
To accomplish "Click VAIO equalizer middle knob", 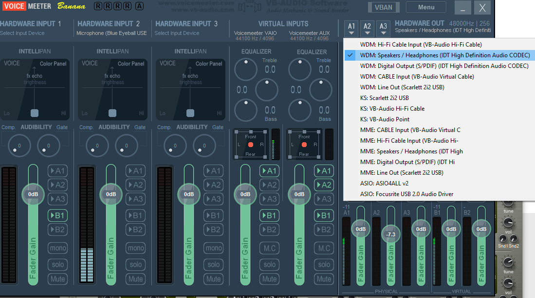I will [267, 90].
